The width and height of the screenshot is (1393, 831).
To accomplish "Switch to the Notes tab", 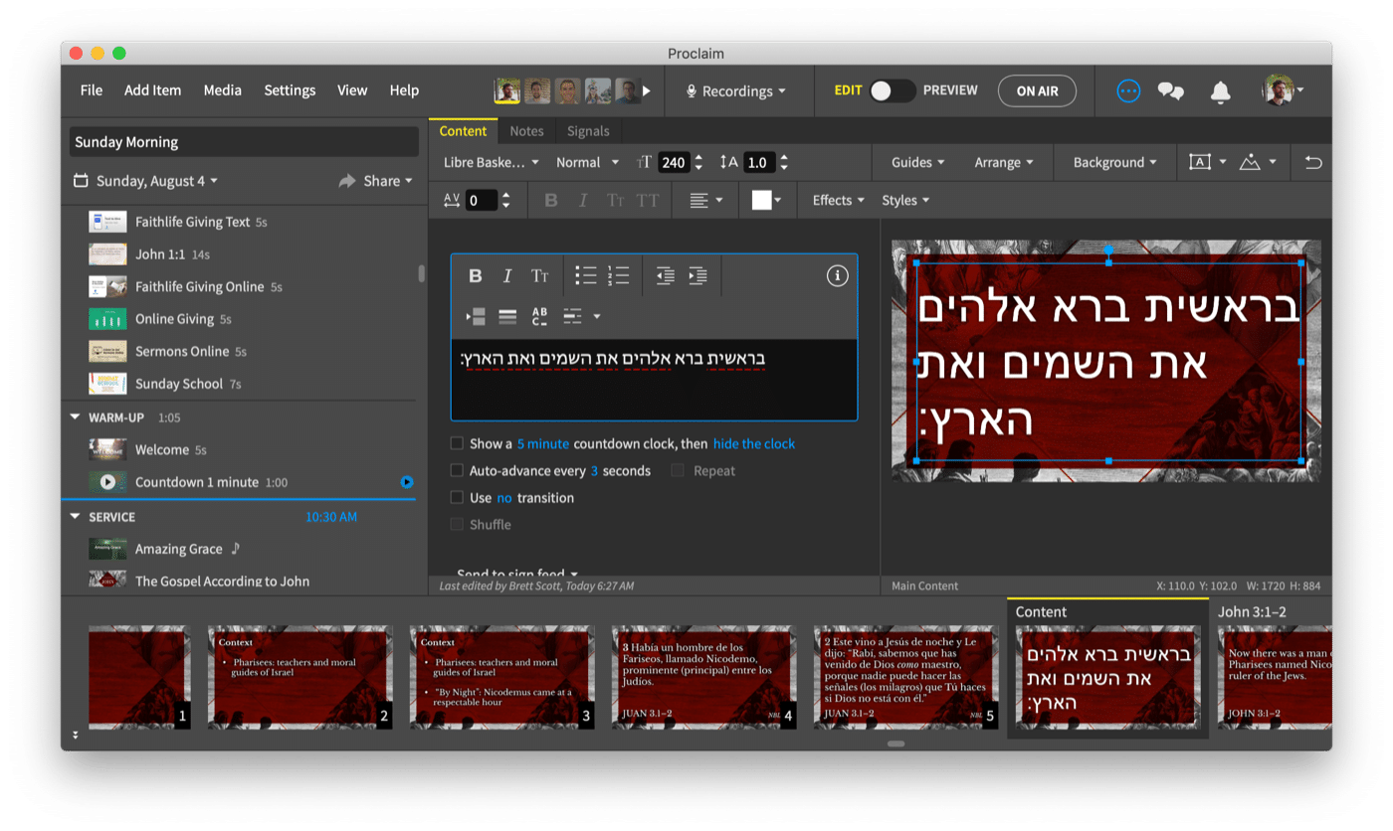I will pyautogui.click(x=526, y=130).
